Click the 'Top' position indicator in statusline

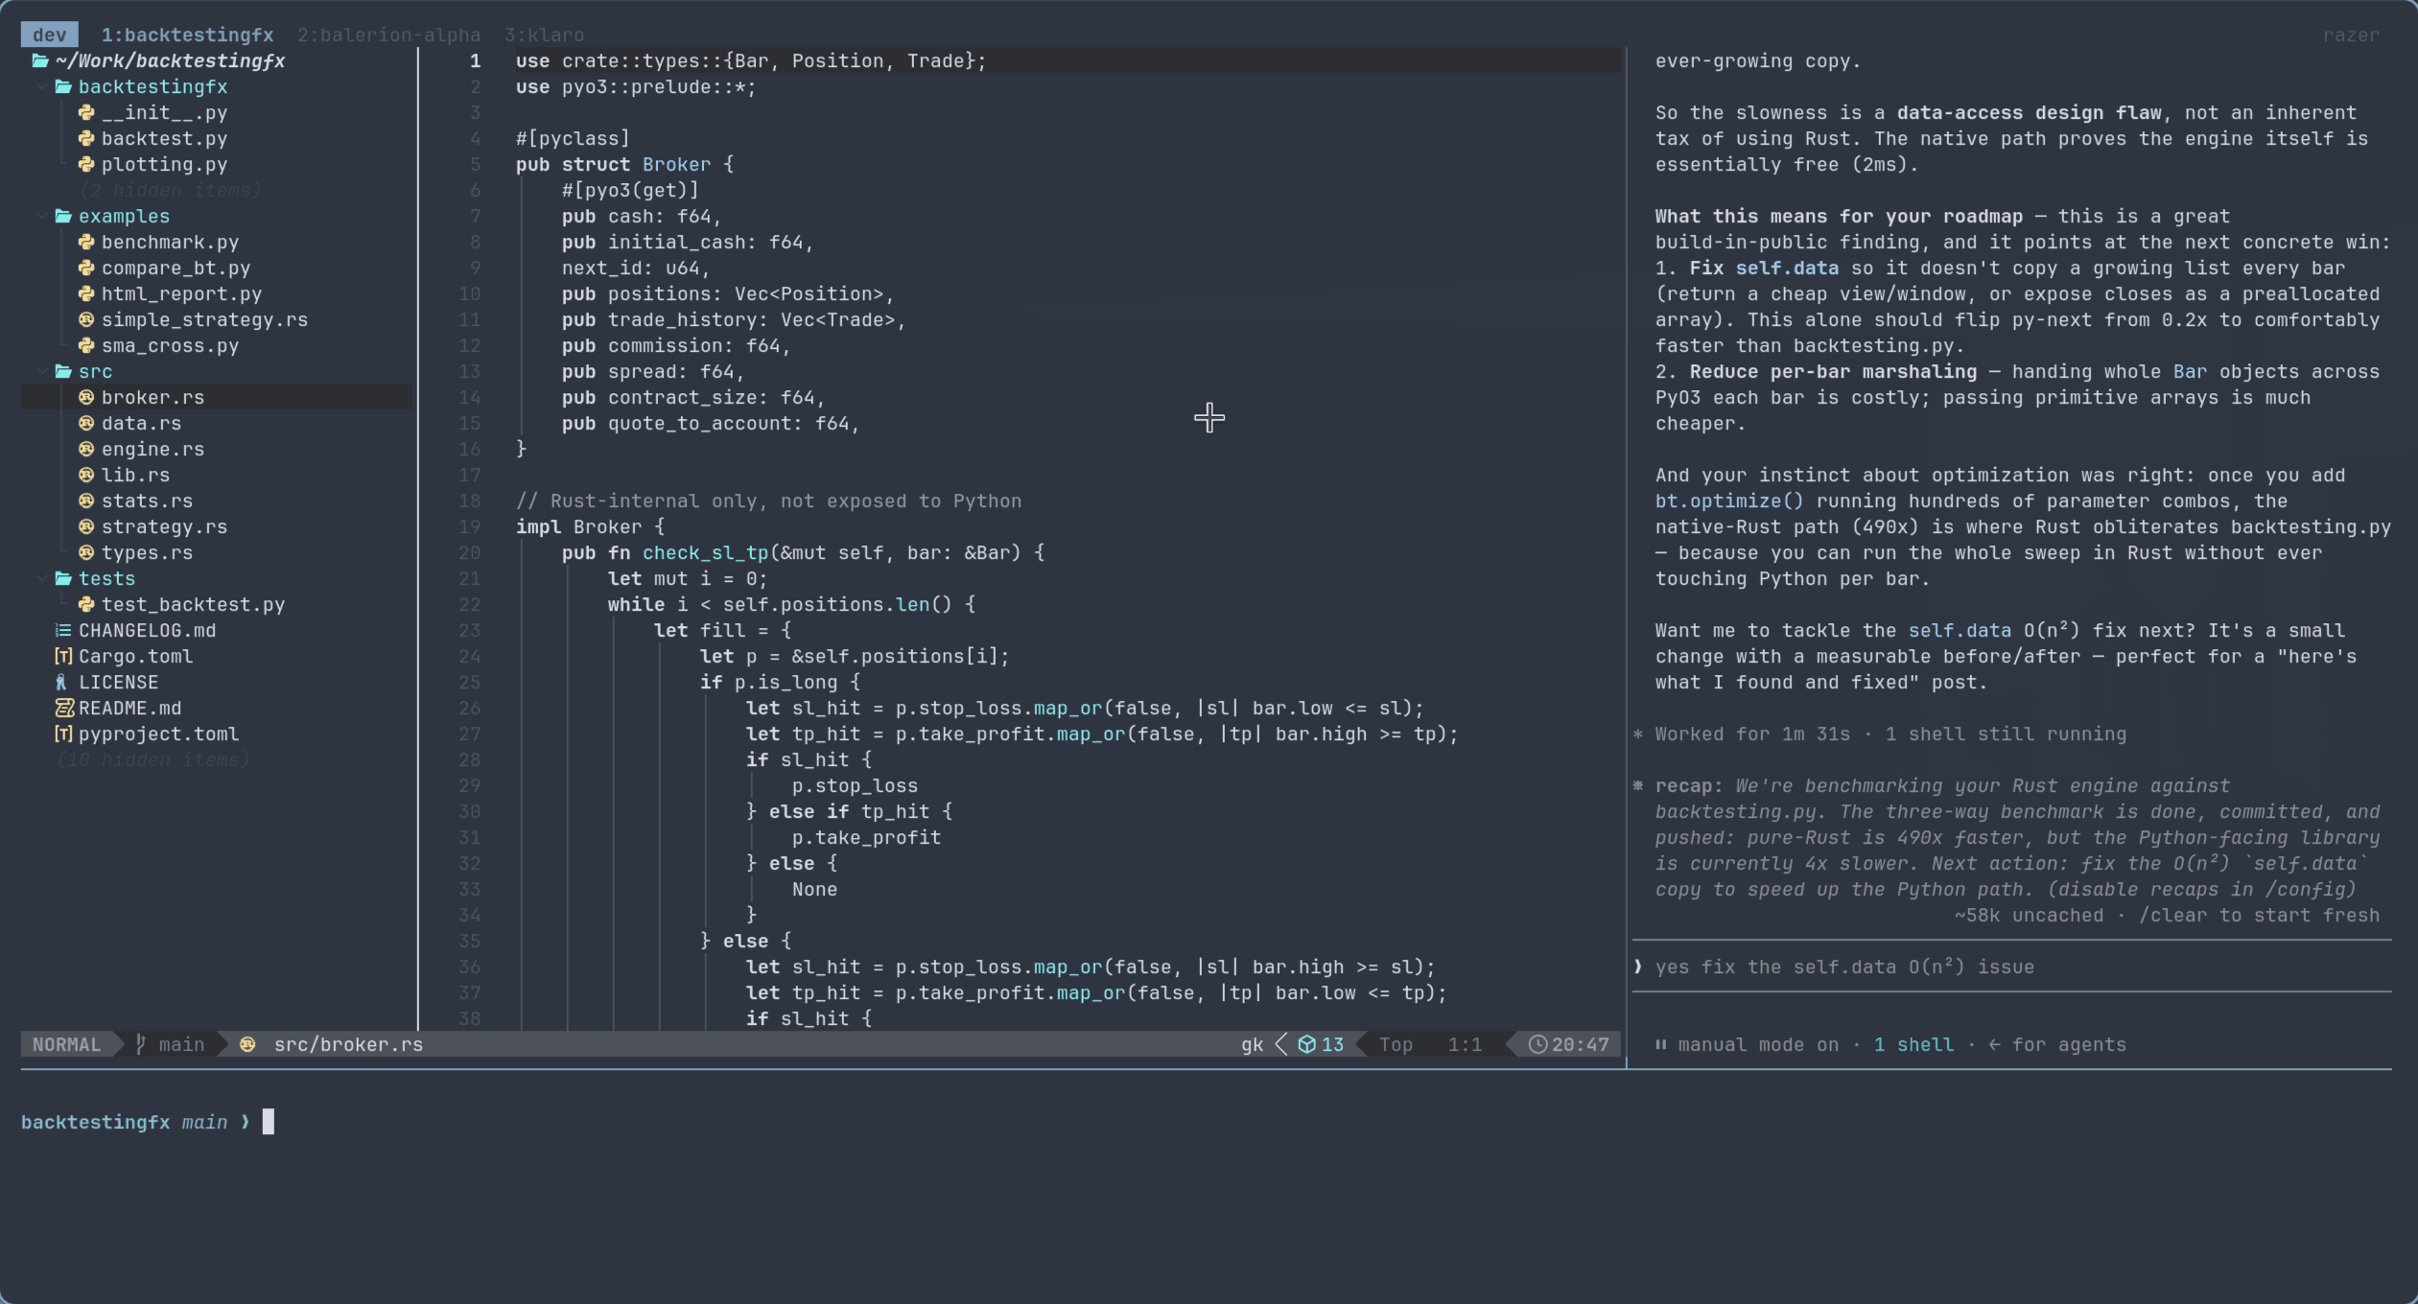(1396, 1044)
